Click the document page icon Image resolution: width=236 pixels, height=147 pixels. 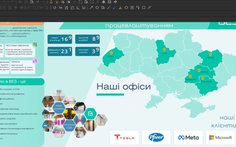coord(109,2)
